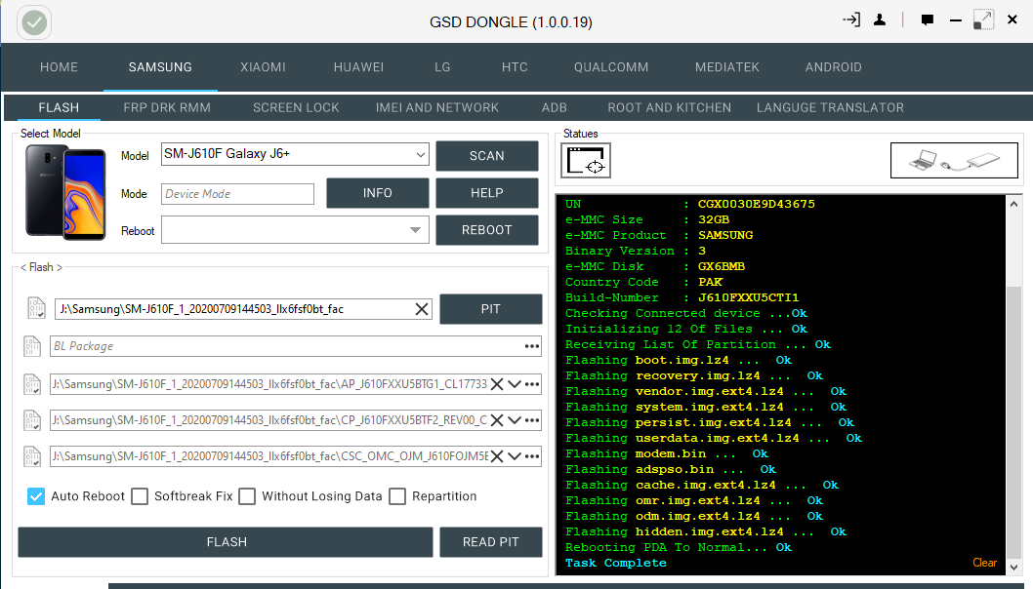Viewport: 1033px width, 589px height.
Task: Click the log scrollbar up arrow
Action: click(1014, 204)
